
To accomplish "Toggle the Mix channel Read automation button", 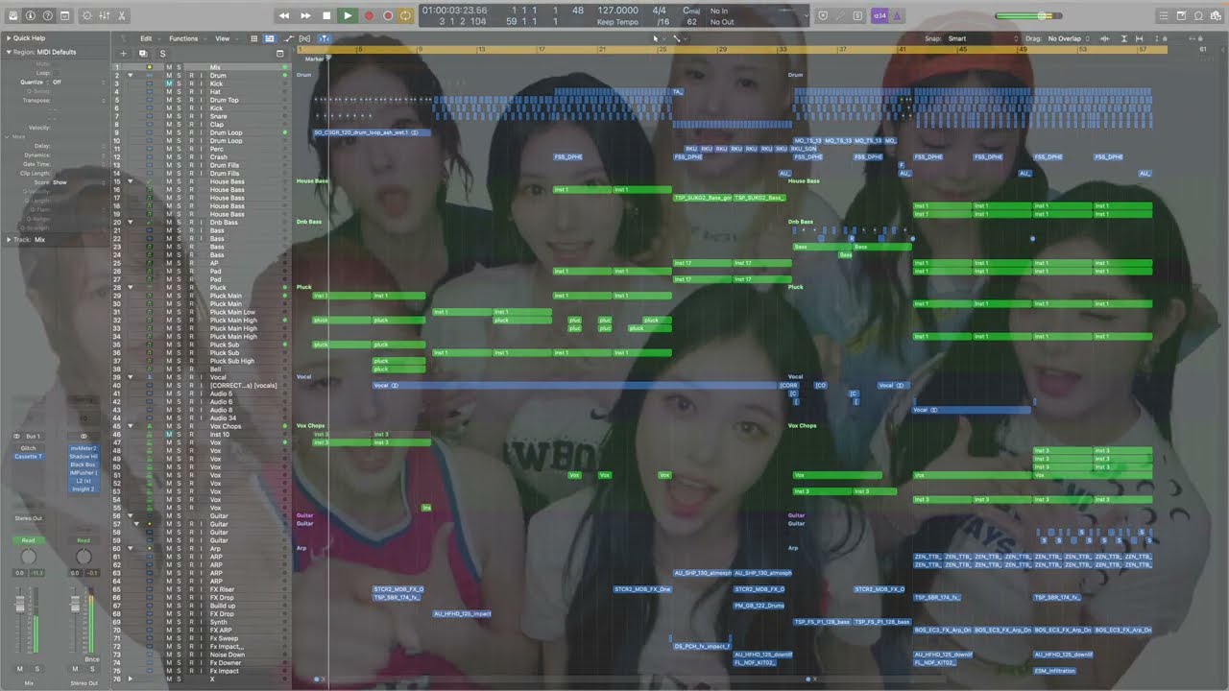I will pyautogui.click(x=29, y=540).
